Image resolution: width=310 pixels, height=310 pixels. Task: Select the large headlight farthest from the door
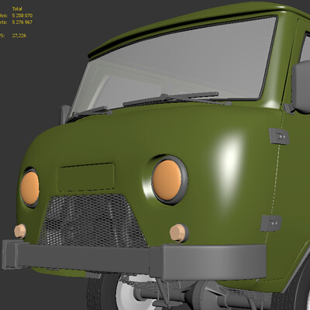tap(29, 188)
